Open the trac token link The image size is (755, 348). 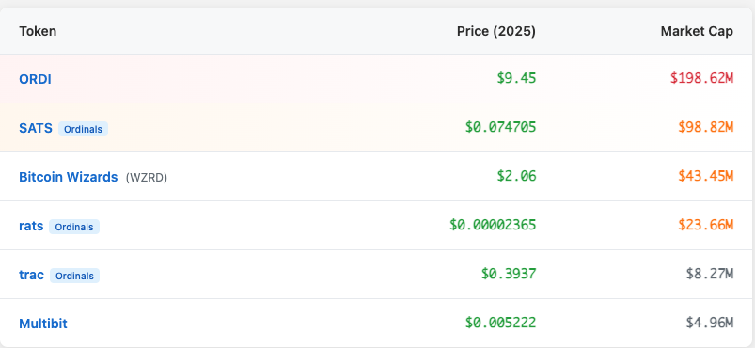[32, 276]
